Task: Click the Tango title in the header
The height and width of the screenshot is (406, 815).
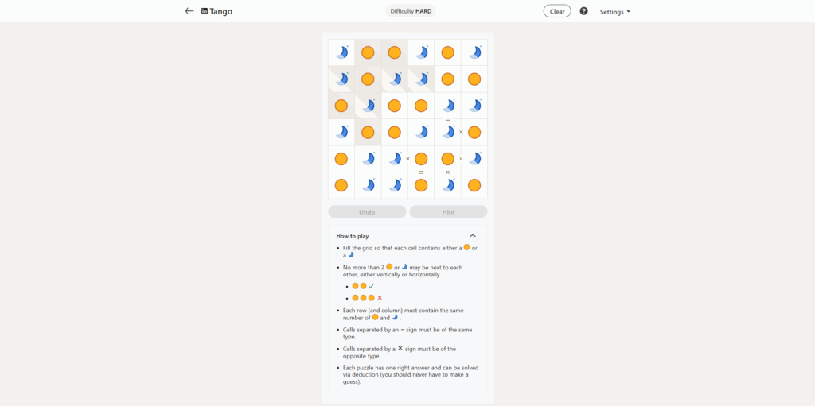Action: pyautogui.click(x=221, y=11)
